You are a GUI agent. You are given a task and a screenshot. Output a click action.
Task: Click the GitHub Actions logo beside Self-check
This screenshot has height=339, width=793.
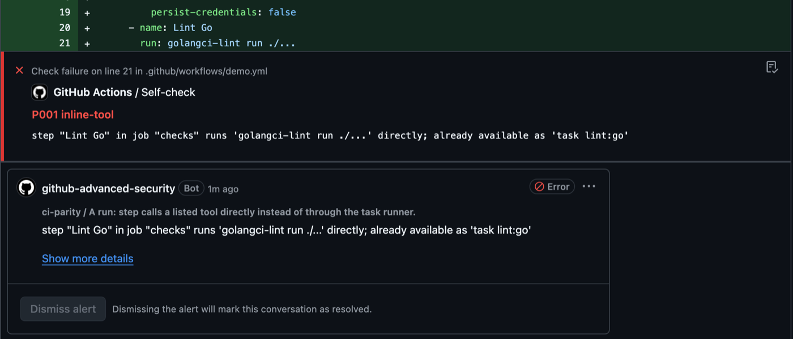click(x=39, y=92)
